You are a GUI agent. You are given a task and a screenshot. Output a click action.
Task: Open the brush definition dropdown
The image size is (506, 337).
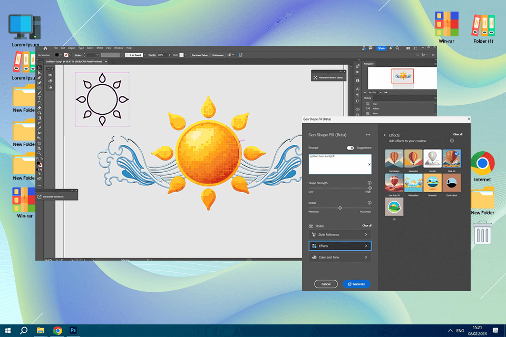145,55
